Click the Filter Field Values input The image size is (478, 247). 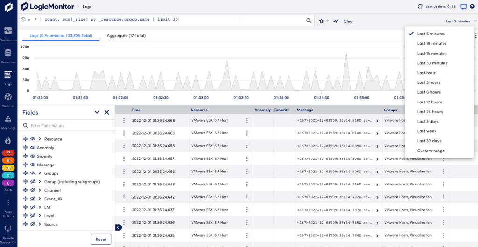pos(66,126)
